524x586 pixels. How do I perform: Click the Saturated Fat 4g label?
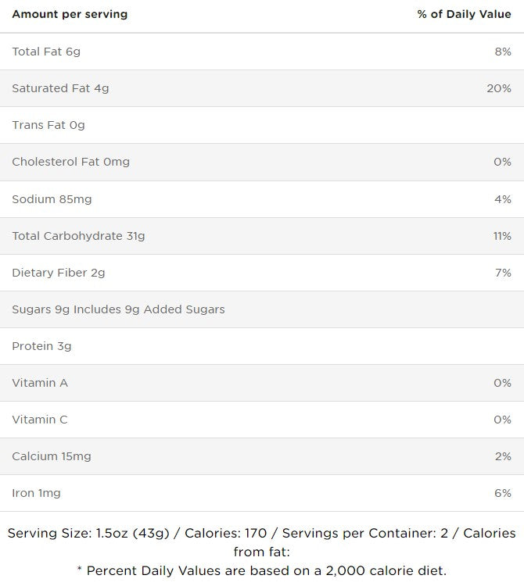[x=60, y=88]
